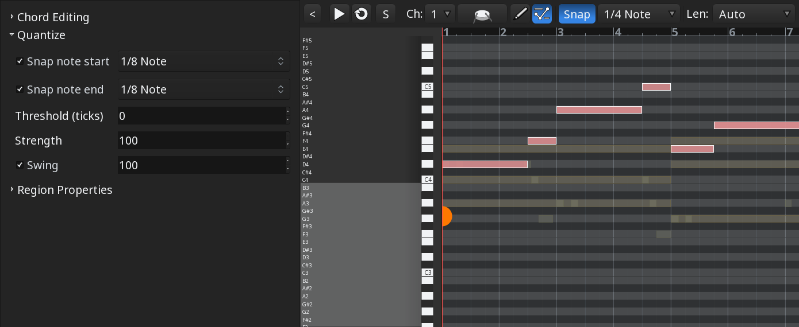Uncheck the Snap note end checkbox

pos(20,89)
